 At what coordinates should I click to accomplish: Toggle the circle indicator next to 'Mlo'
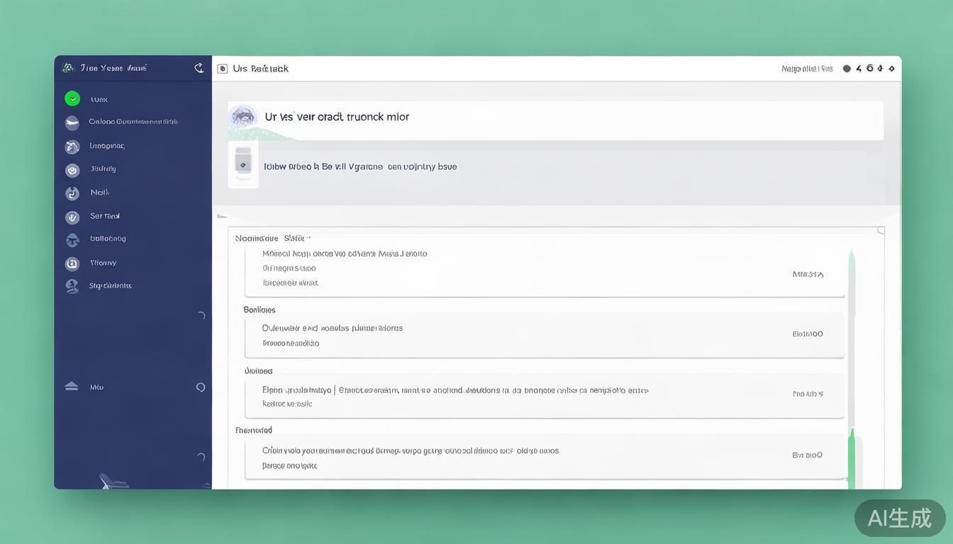pos(201,387)
